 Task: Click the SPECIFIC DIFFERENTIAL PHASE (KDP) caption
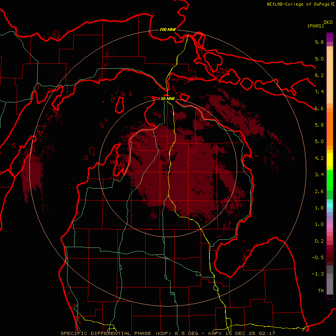tap(116, 333)
